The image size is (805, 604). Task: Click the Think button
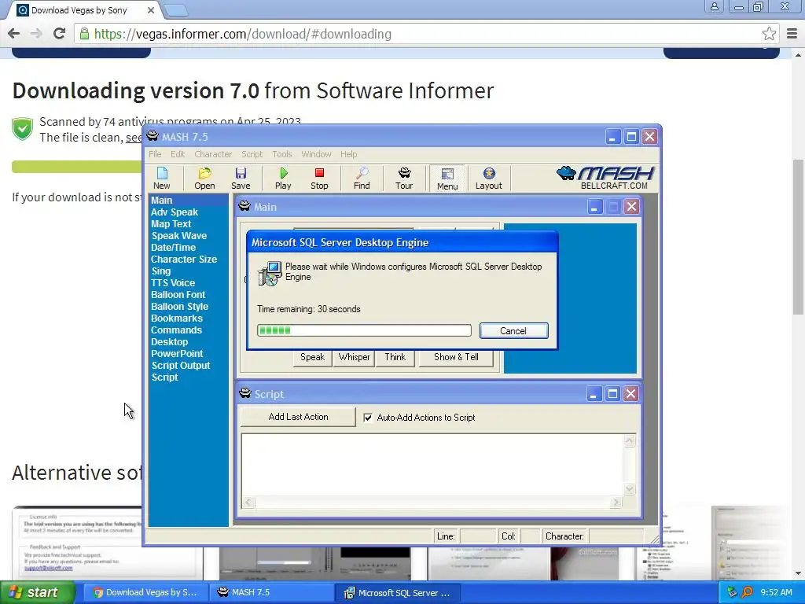tap(395, 358)
